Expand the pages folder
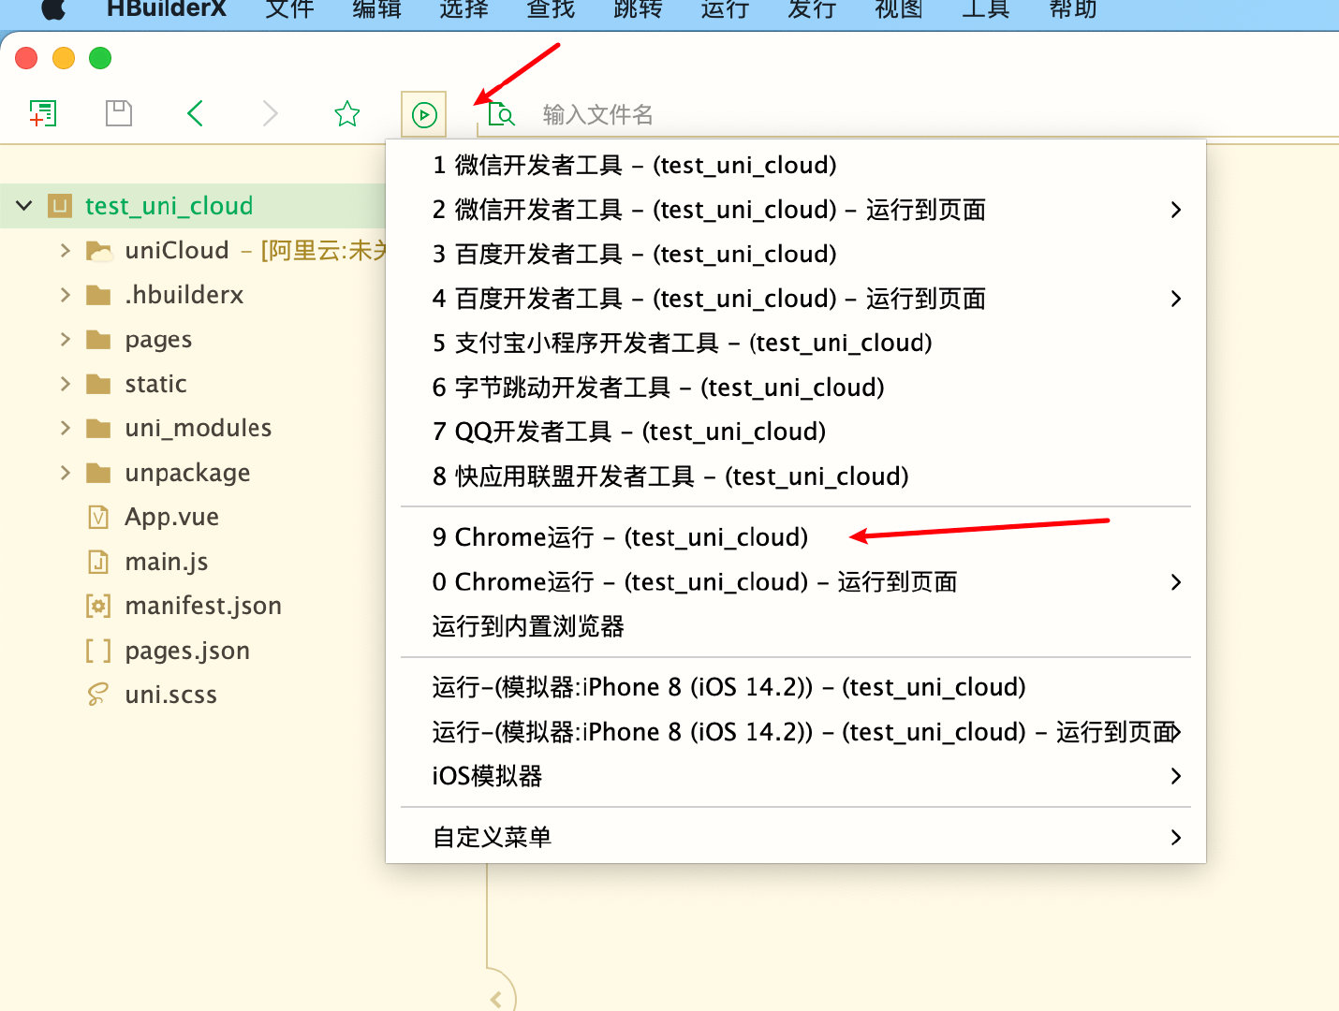This screenshot has width=1339, height=1011. pyautogui.click(x=65, y=339)
